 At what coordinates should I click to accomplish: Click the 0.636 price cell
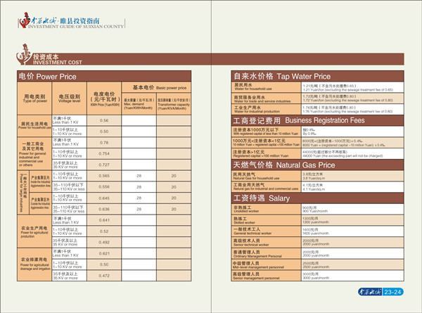tap(104, 209)
